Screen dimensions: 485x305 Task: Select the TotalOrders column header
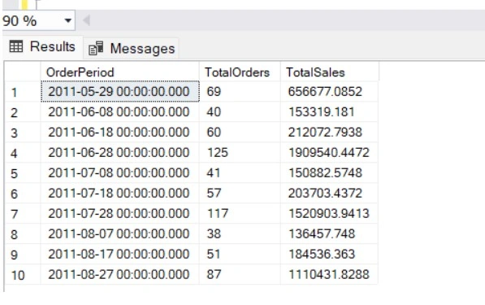240,72
